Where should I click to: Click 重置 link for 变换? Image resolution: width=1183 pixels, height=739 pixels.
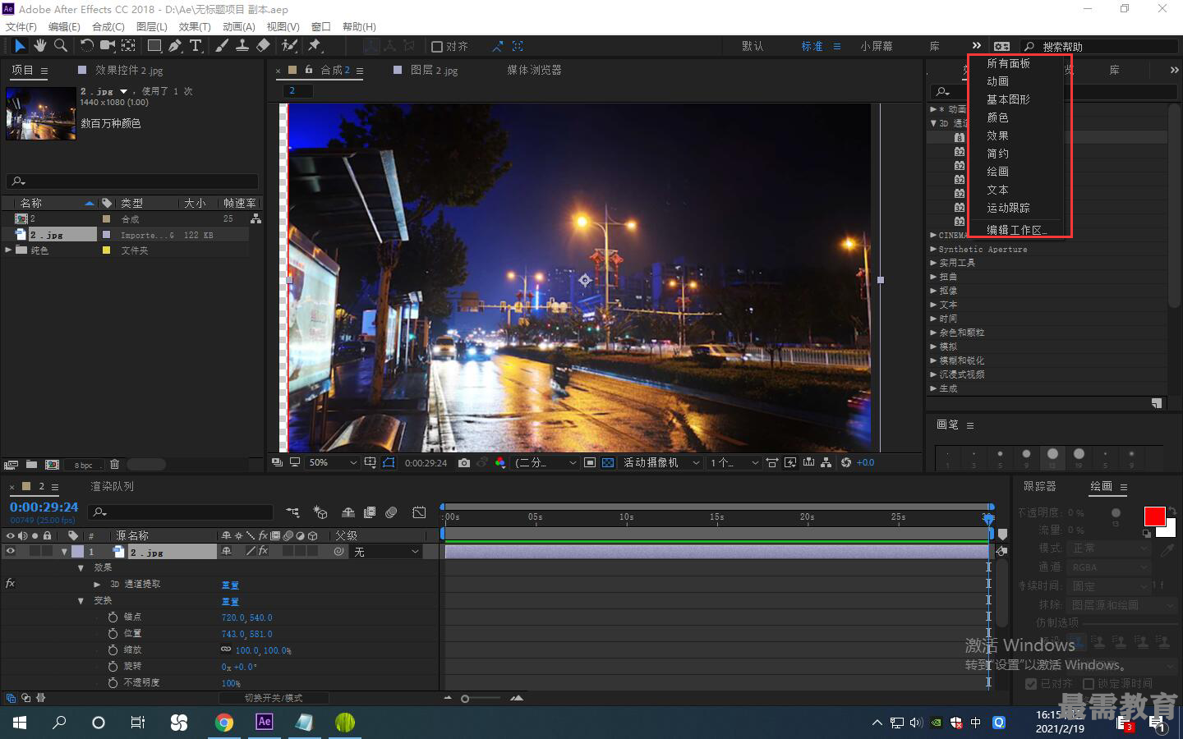pos(230,602)
